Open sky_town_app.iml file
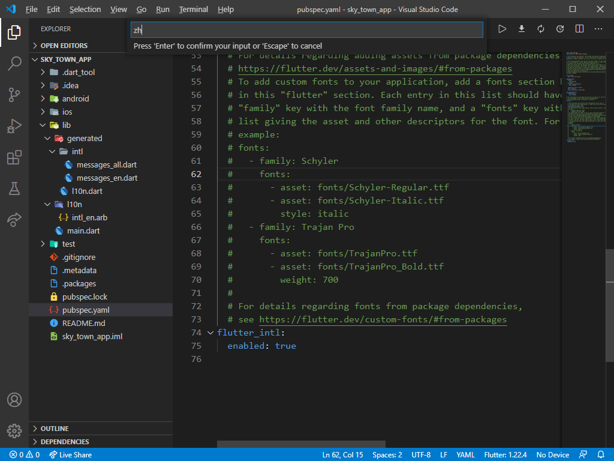The image size is (614, 461). (101, 336)
